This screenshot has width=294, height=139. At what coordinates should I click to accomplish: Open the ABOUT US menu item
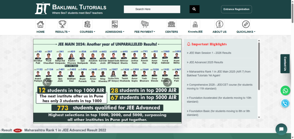click(x=219, y=32)
